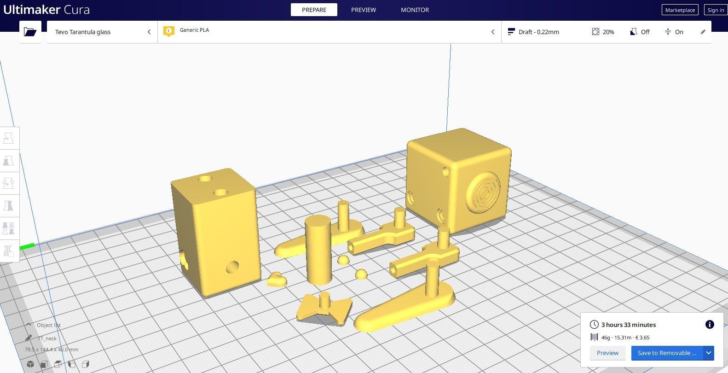Image resolution: width=728 pixels, height=373 pixels.
Task: Switch to front view cube icon
Action: click(44, 364)
